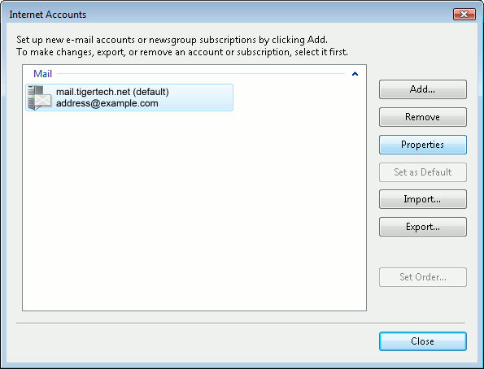The width and height of the screenshot is (484, 369).
Task: Click the mail server envelope icon
Action: click(x=39, y=98)
